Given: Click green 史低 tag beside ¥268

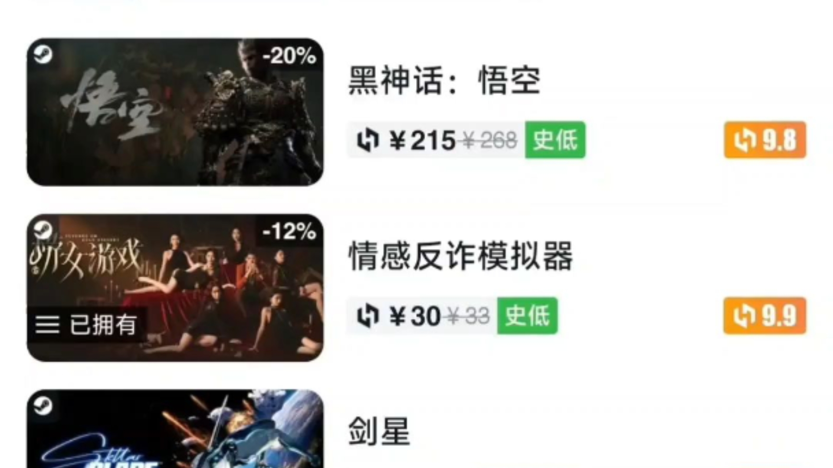Looking at the screenshot, I should click(555, 140).
